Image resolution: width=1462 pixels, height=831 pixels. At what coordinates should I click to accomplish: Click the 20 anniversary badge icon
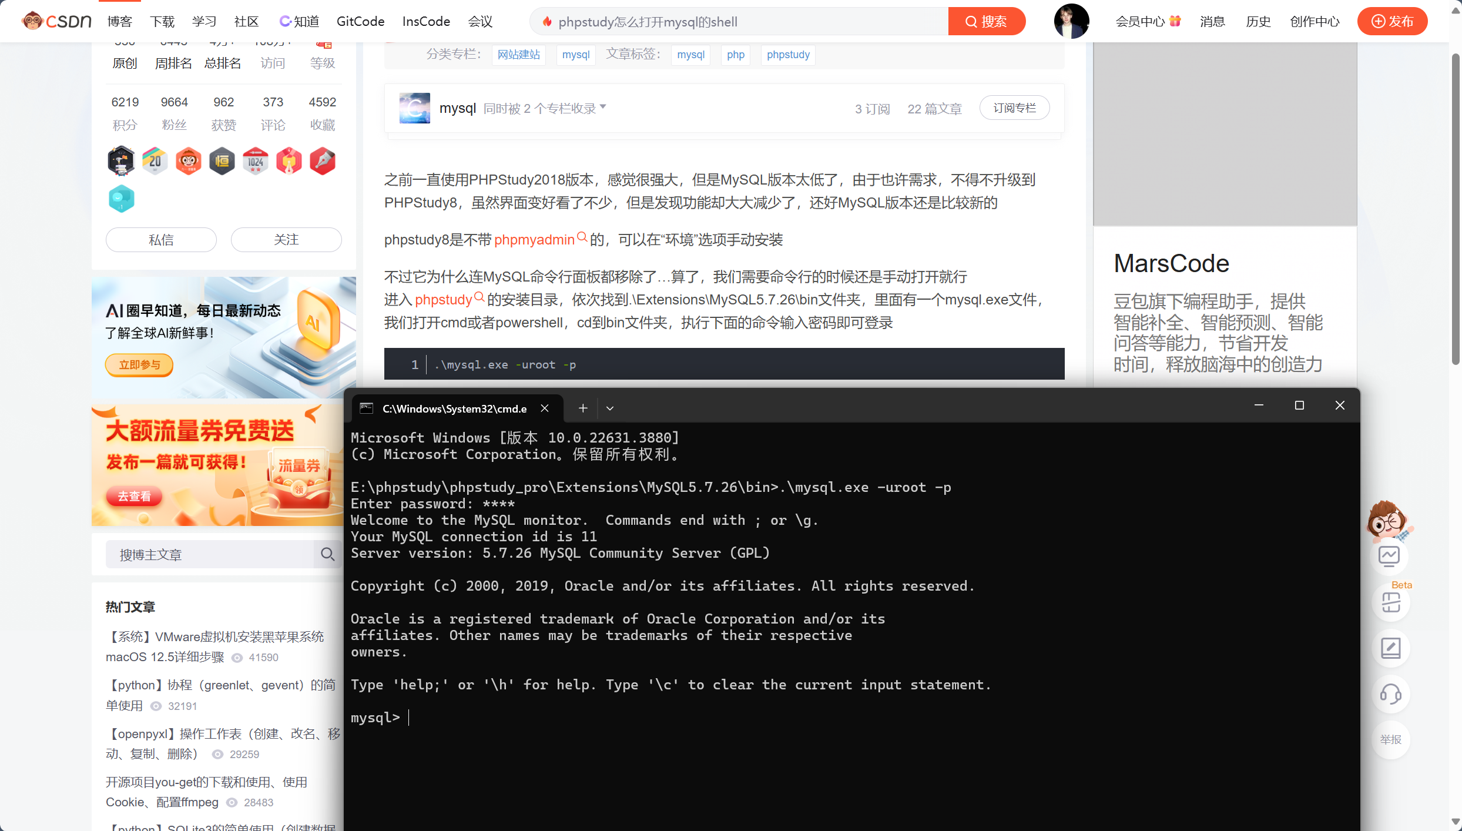point(155,161)
